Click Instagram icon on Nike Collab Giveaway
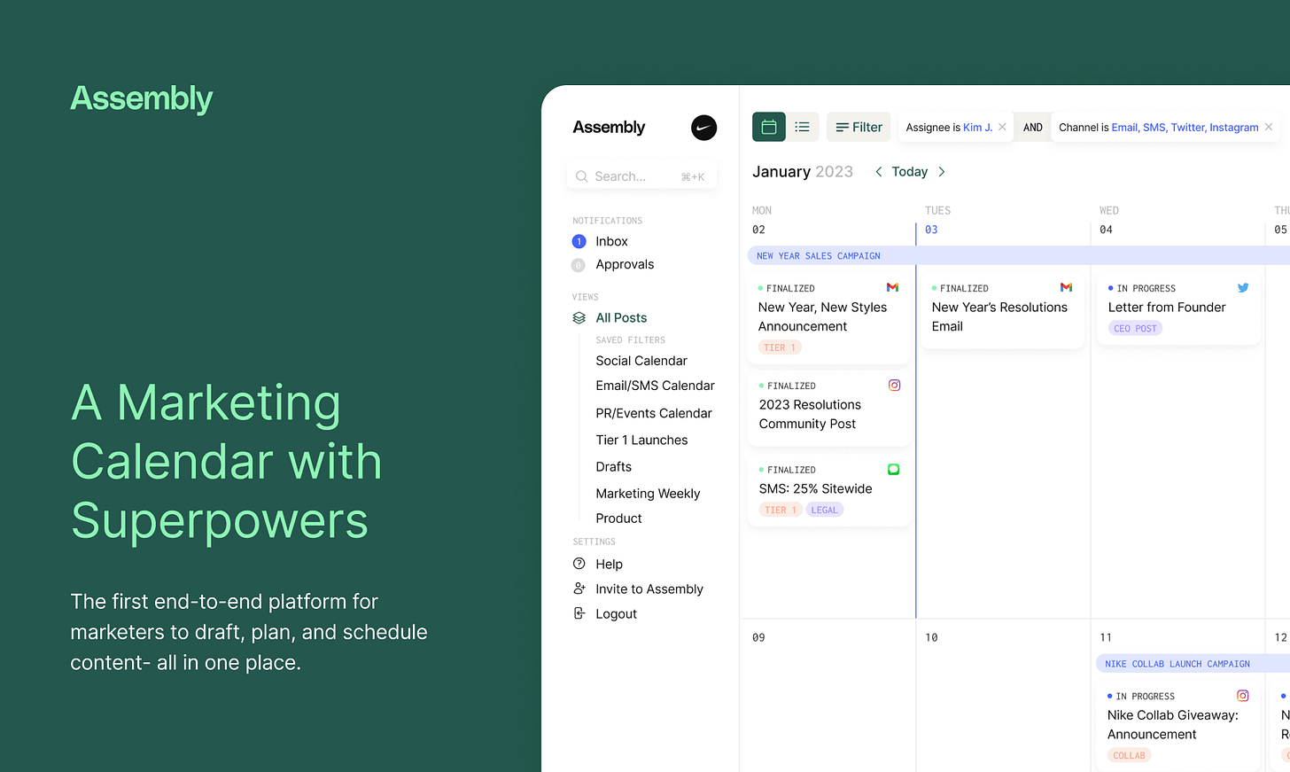Image resolution: width=1290 pixels, height=772 pixels. tap(1242, 696)
